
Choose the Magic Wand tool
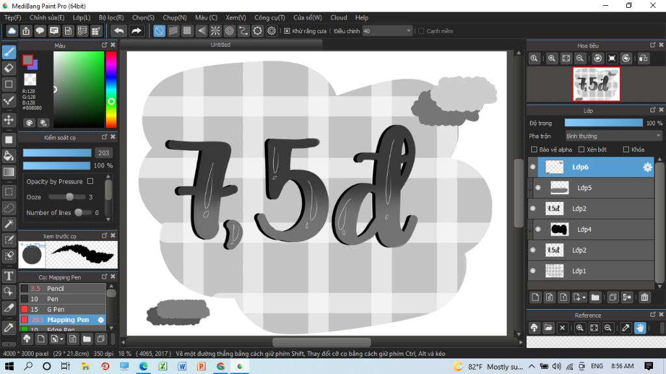[x=9, y=224]
